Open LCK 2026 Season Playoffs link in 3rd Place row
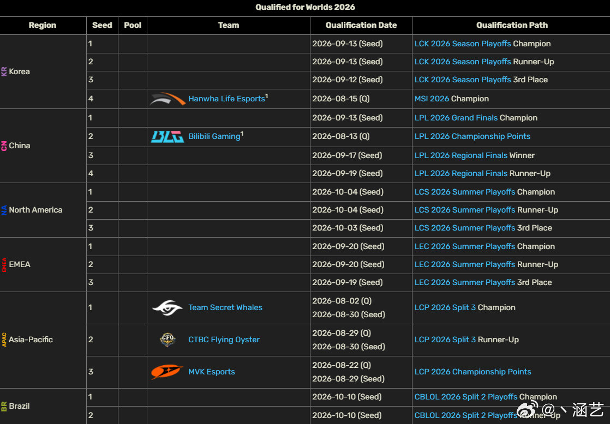This screenshot has height=424, width=610. tap(463, 79)
